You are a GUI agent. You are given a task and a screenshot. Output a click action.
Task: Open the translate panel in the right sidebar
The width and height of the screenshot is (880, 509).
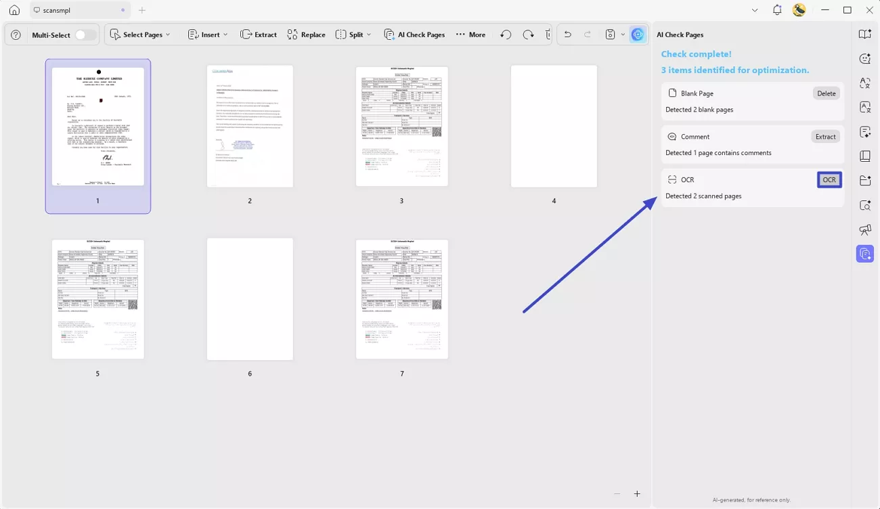pos(864,83)
